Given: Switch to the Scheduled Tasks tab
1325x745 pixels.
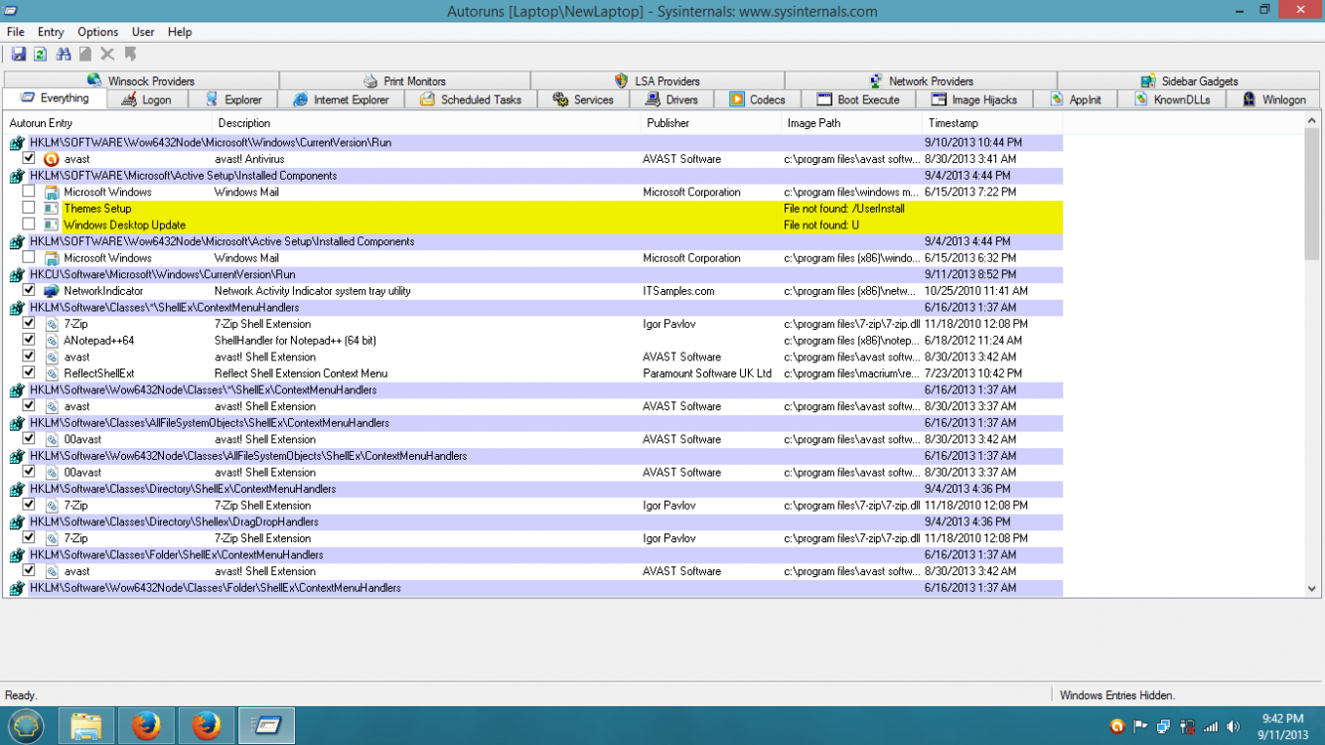Looking at the screenshot, I should [471, 99].
